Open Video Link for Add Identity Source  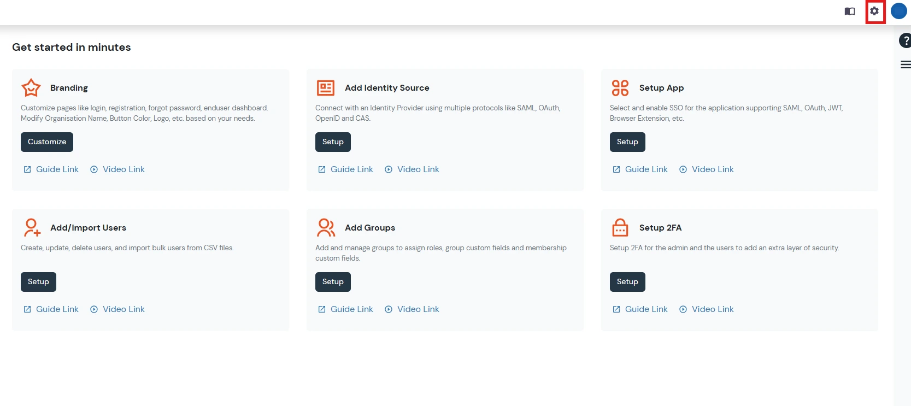coord(418,169)
